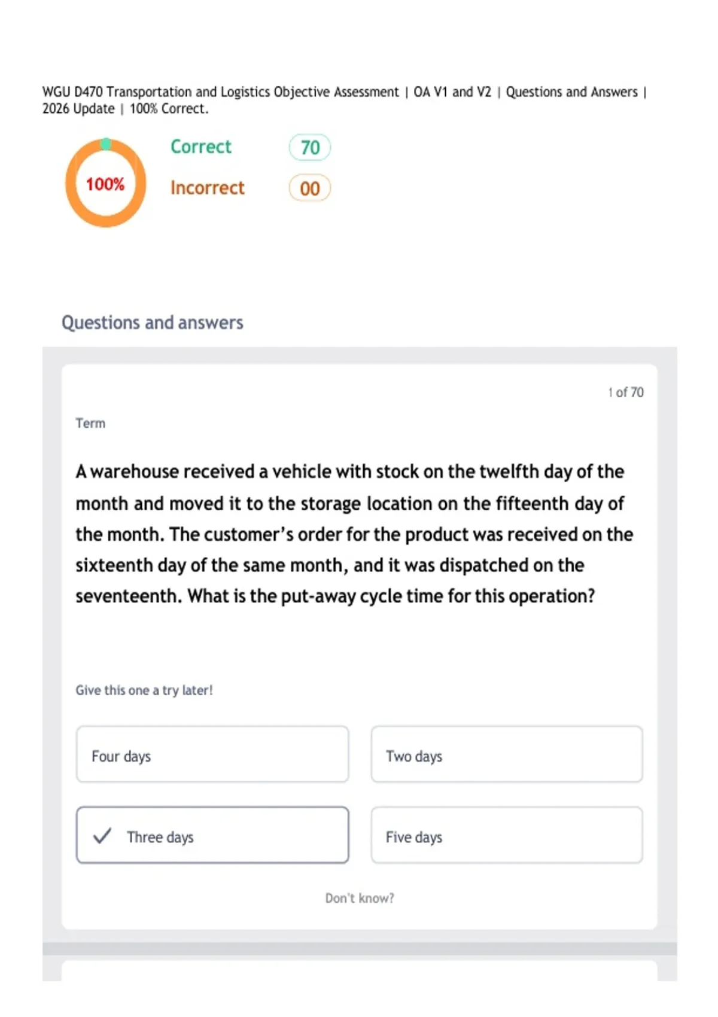Click the checkmark icon beside Three days
The image size is (718, 1017).
(x=102, y=835)
